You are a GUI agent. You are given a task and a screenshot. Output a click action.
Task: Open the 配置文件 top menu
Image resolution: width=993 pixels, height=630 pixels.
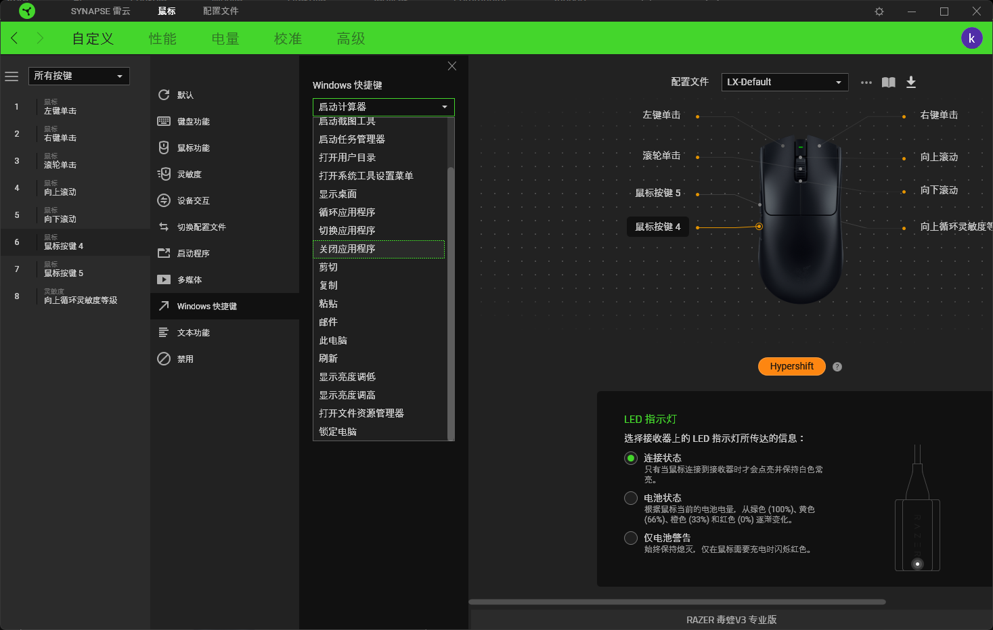click(221, 11)
